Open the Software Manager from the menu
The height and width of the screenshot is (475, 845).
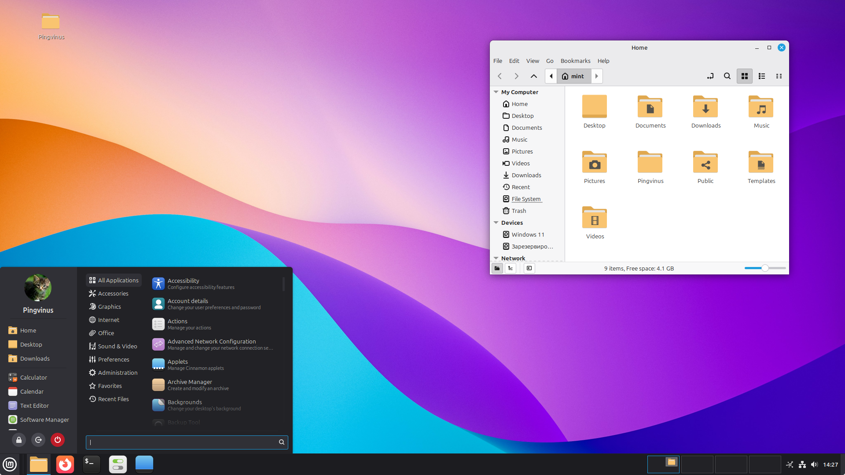click(44, 420)
